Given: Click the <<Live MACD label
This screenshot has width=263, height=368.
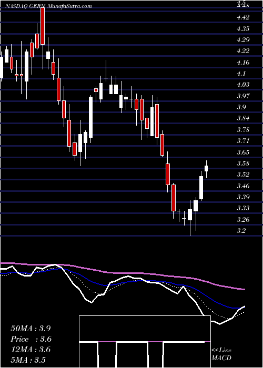Looking at the screenshot, I should click(x=221, y=354).
